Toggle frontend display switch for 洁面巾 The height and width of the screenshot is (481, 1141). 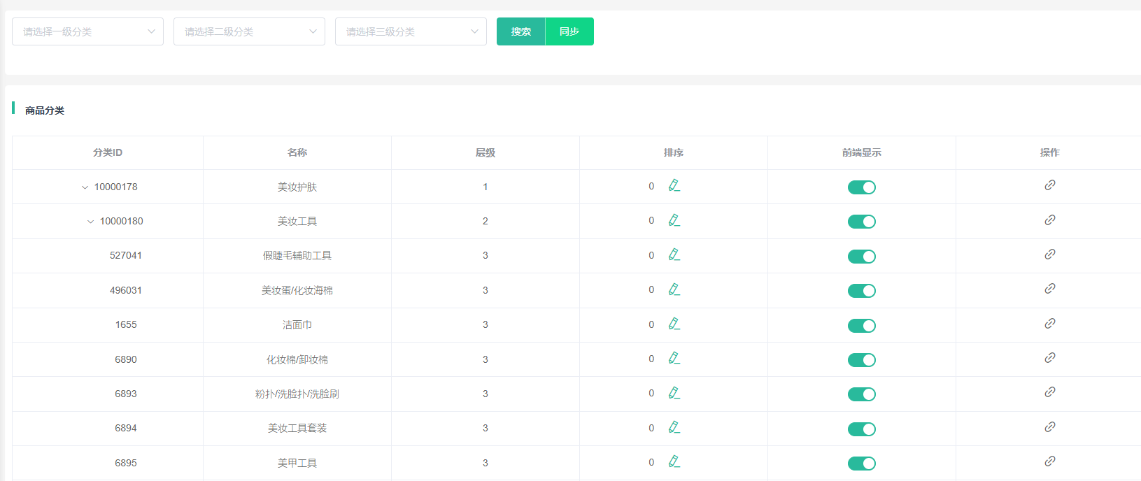coord(861,326)
